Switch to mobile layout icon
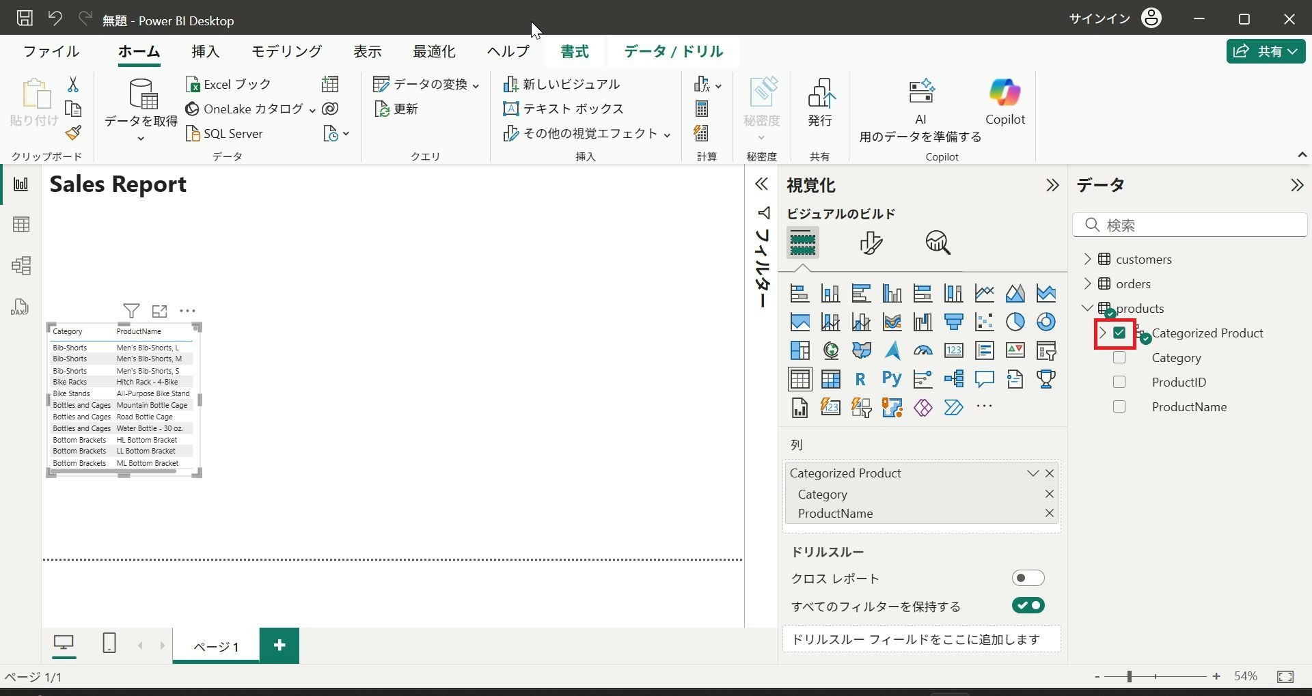 pyautogui.click(x=109, y=643)
